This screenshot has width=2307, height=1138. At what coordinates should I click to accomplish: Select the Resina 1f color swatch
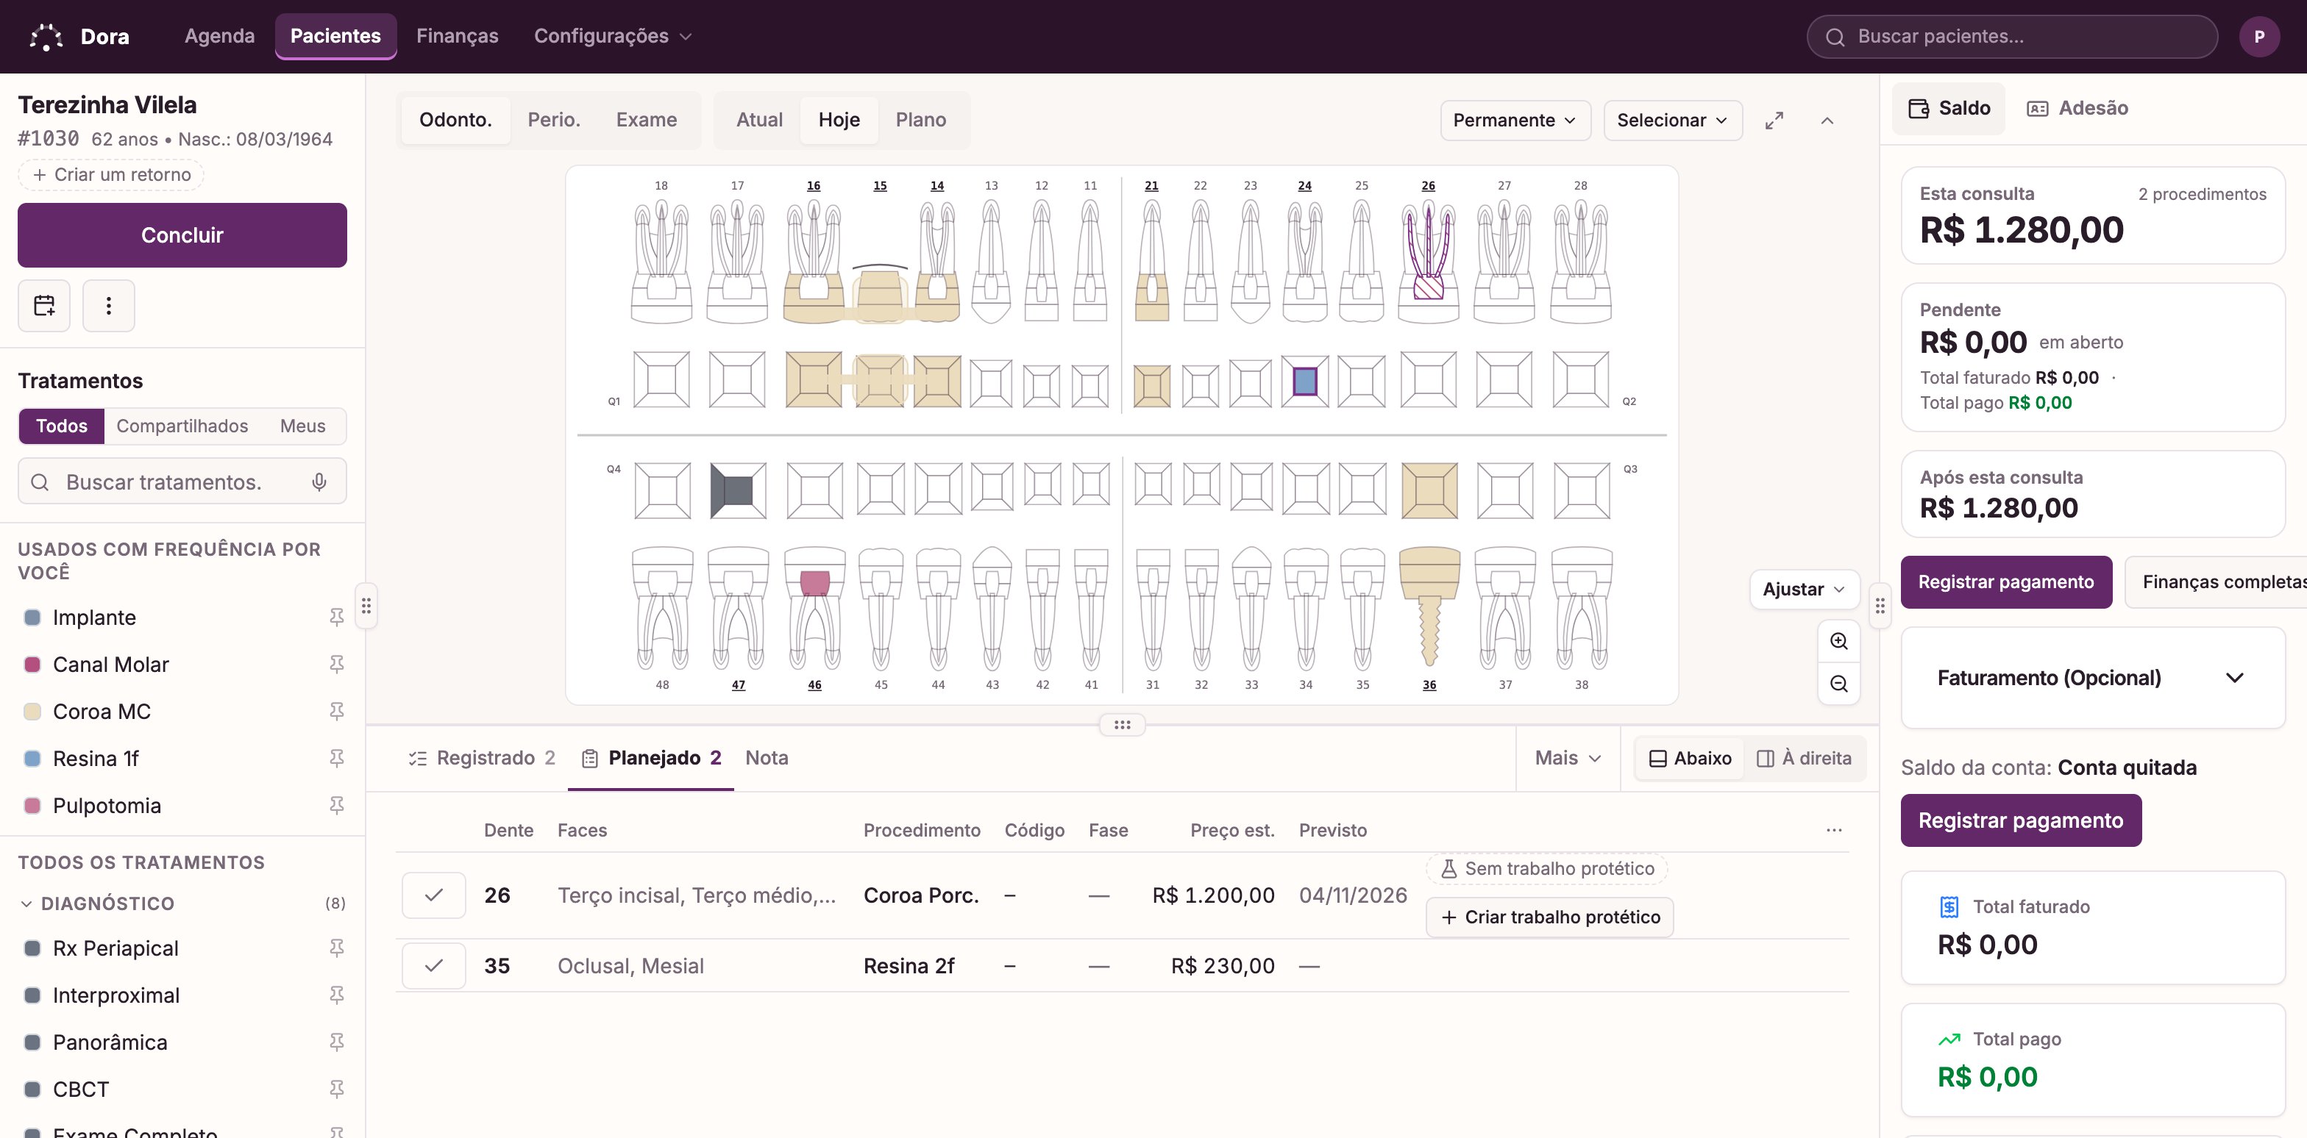(x=32, y=759)
